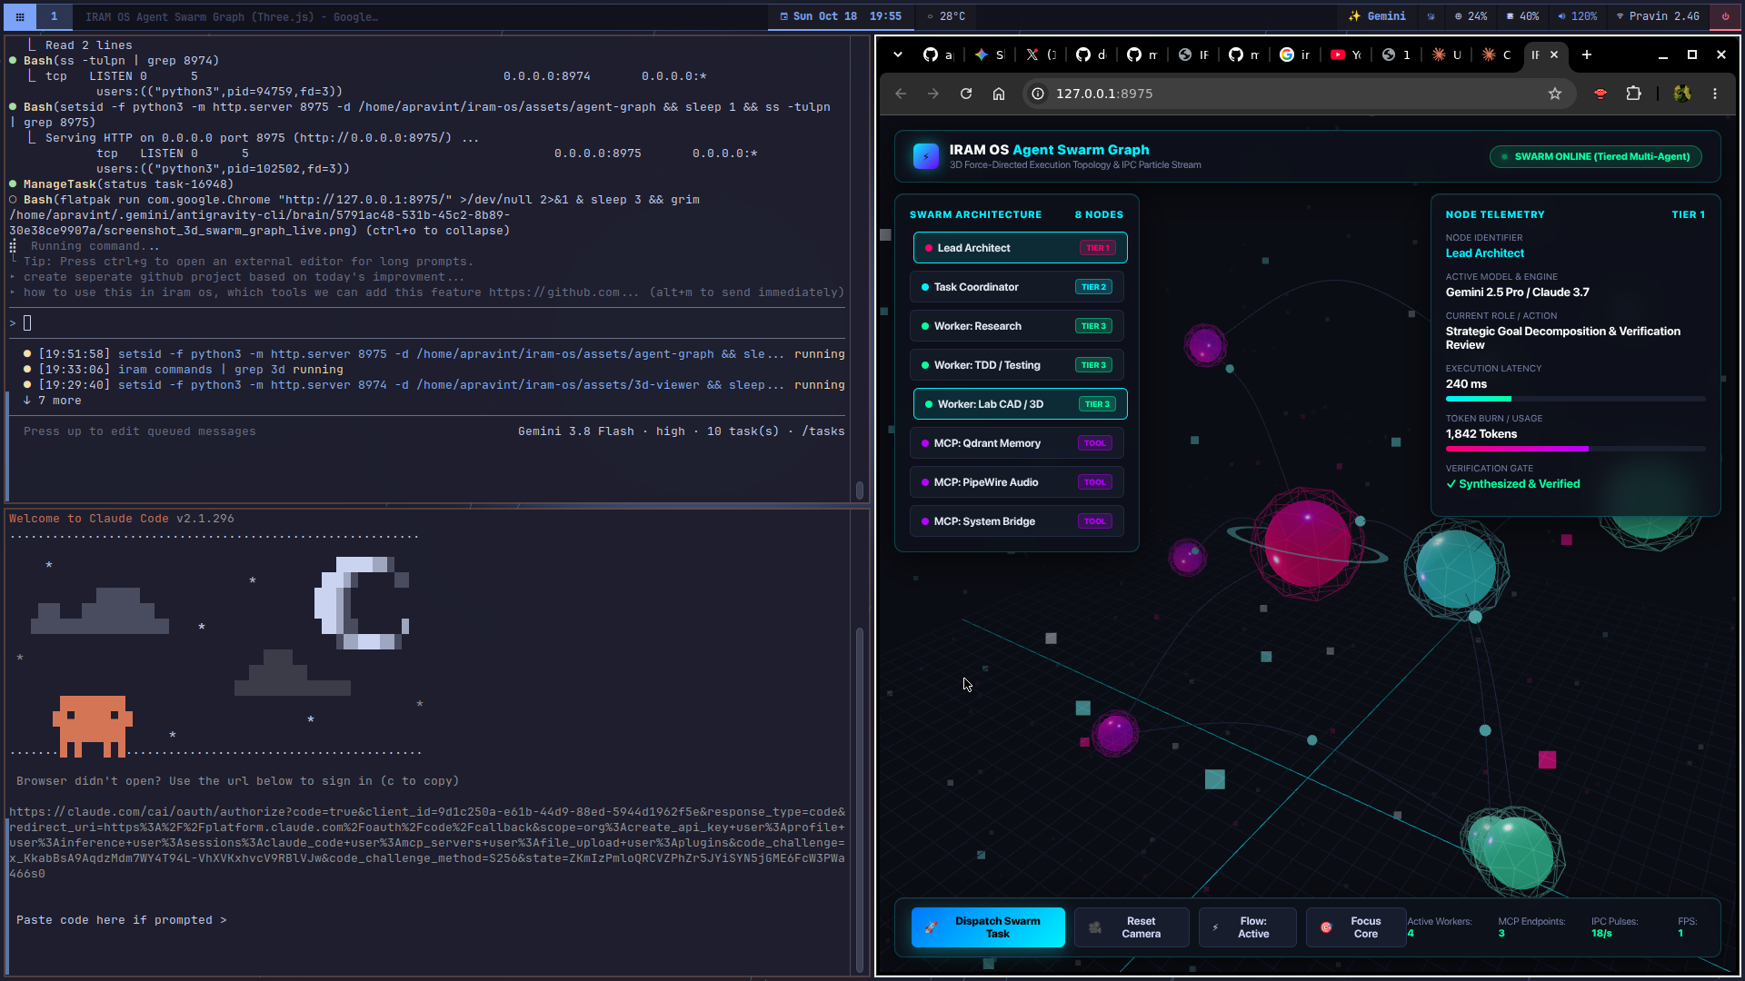The image size is (1745, 981).
Task: Open the Chrome three-dot menu
Action: coord(1715,94)
